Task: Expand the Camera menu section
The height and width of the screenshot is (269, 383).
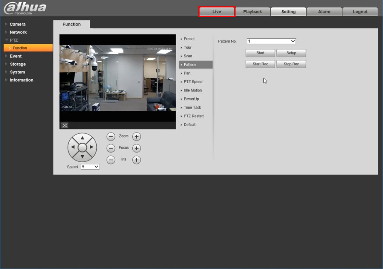Action: (18, 24)
